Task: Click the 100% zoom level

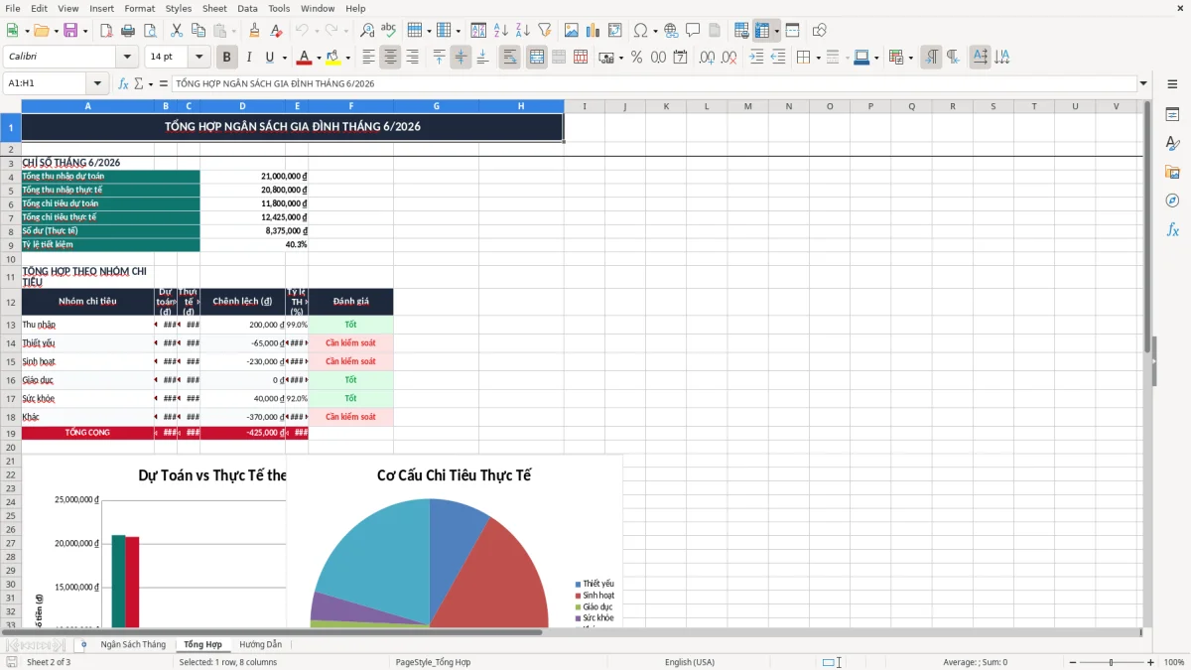Action: pyautogui.click(x=1173, y=662)
